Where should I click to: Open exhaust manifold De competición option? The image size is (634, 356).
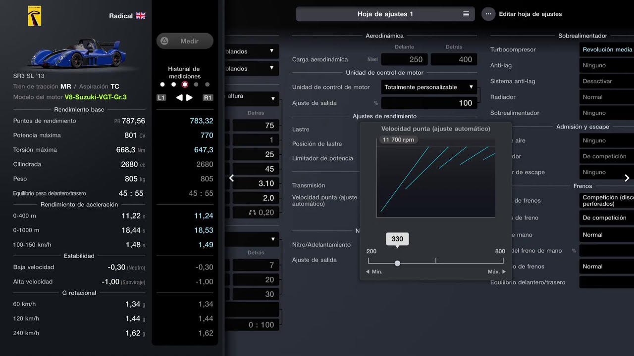607,156
